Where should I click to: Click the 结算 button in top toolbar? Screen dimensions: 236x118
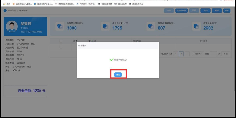[x=194, y=11]
